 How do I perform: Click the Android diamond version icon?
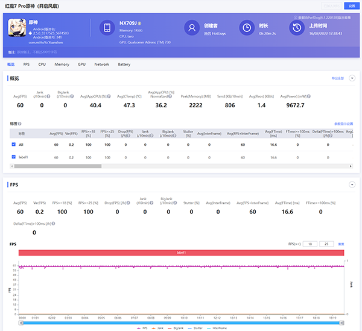[x=30, y=33]
